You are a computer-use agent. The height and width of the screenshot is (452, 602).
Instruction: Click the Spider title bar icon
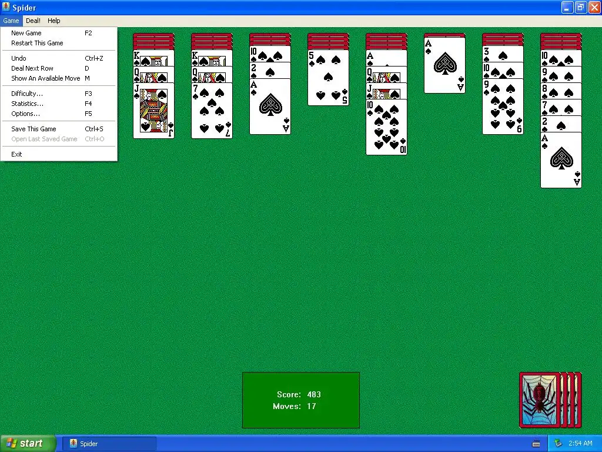pyautogui.click(x=6, y=7)
